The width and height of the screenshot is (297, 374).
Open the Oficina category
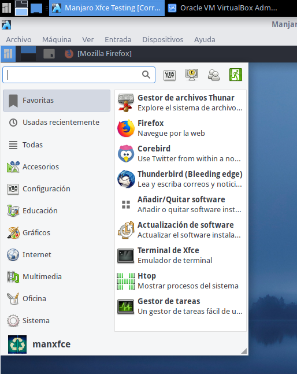click(57, 298)
